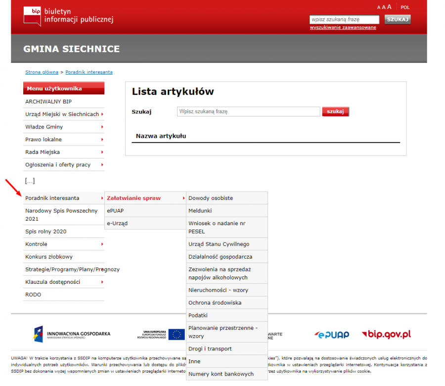The height and width of the screenshot is (386, 445).
Task: Switch language with POL link
Action: (405, 7)
